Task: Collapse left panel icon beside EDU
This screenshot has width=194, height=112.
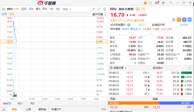Action: 4,9
